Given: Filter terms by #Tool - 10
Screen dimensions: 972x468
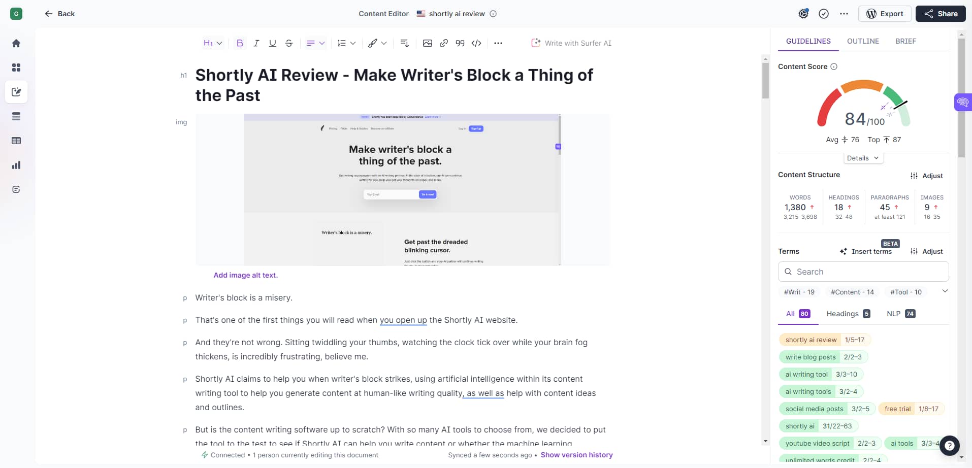Looking at the screenshot, I should click(x=906, y=292).
